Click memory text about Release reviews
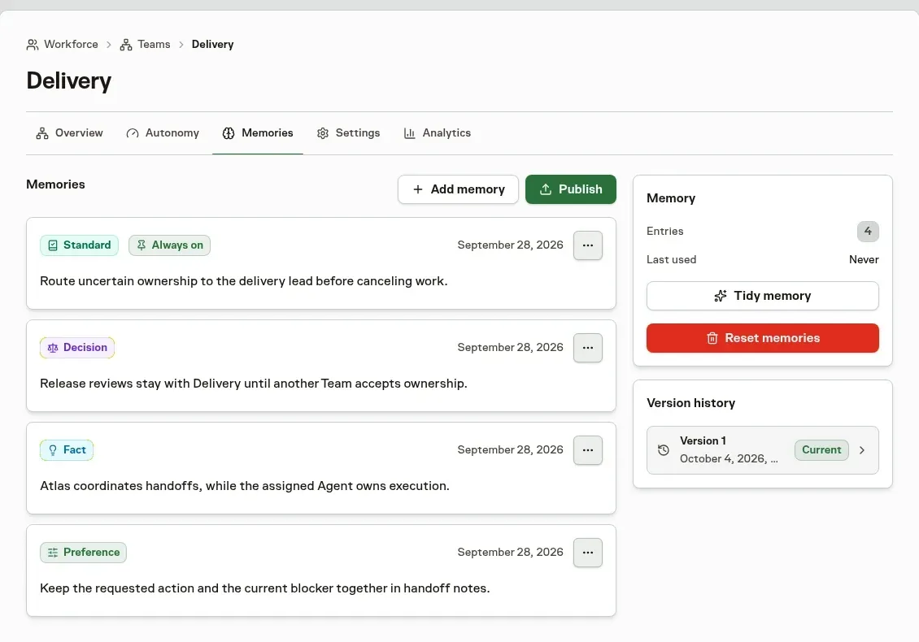919x642 pixels. [x=253, y=384]
